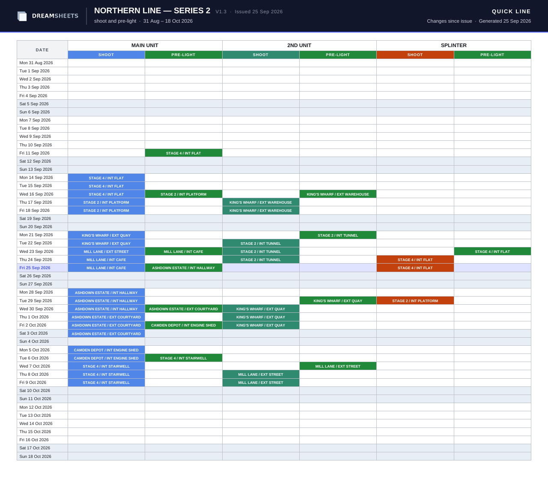Click the SHOOT subheader under Splinter
Image resolution: width=548 pixels, height=481 pixels.
[415, 55]
